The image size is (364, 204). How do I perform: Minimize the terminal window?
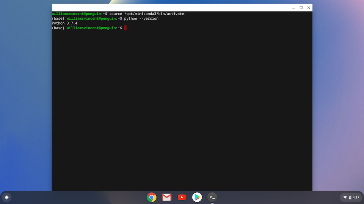point(293,8)
